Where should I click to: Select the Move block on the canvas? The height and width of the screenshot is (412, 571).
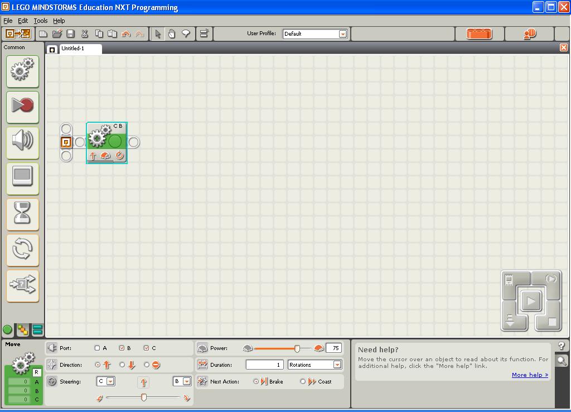pos(107,142)
